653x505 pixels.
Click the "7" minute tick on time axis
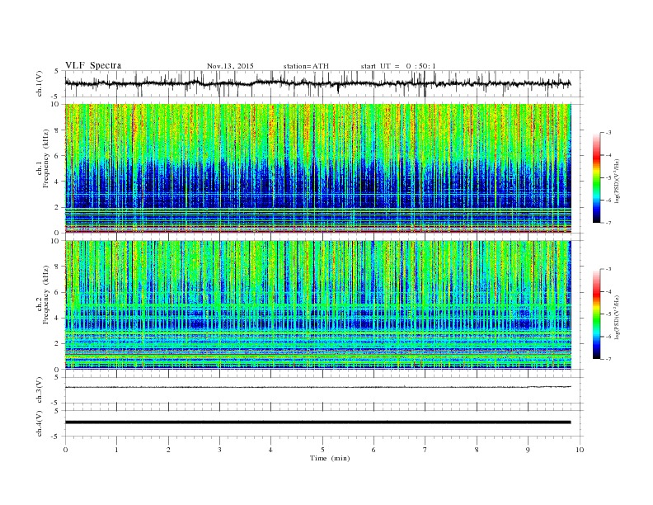pyautogui.click(x=425, y=450)
